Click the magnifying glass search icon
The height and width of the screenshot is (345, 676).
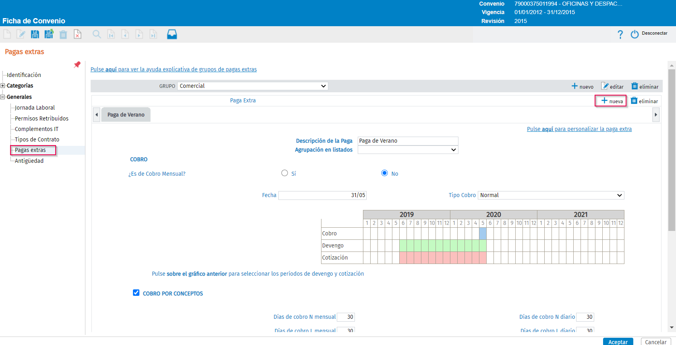[97, 34]
